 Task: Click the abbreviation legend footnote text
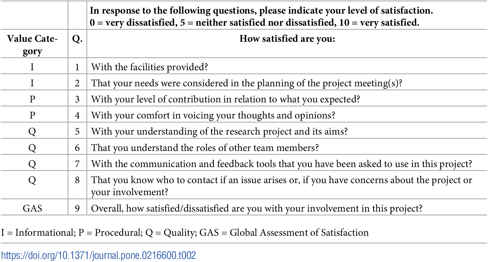pos(185,233)
